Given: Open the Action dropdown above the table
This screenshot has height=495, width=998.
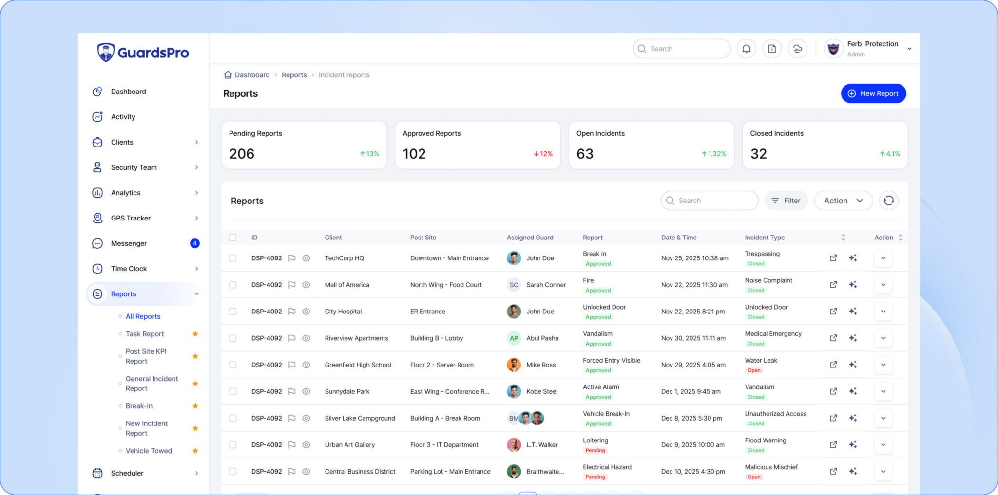Looking at the screenshot, I should [843, 201].
